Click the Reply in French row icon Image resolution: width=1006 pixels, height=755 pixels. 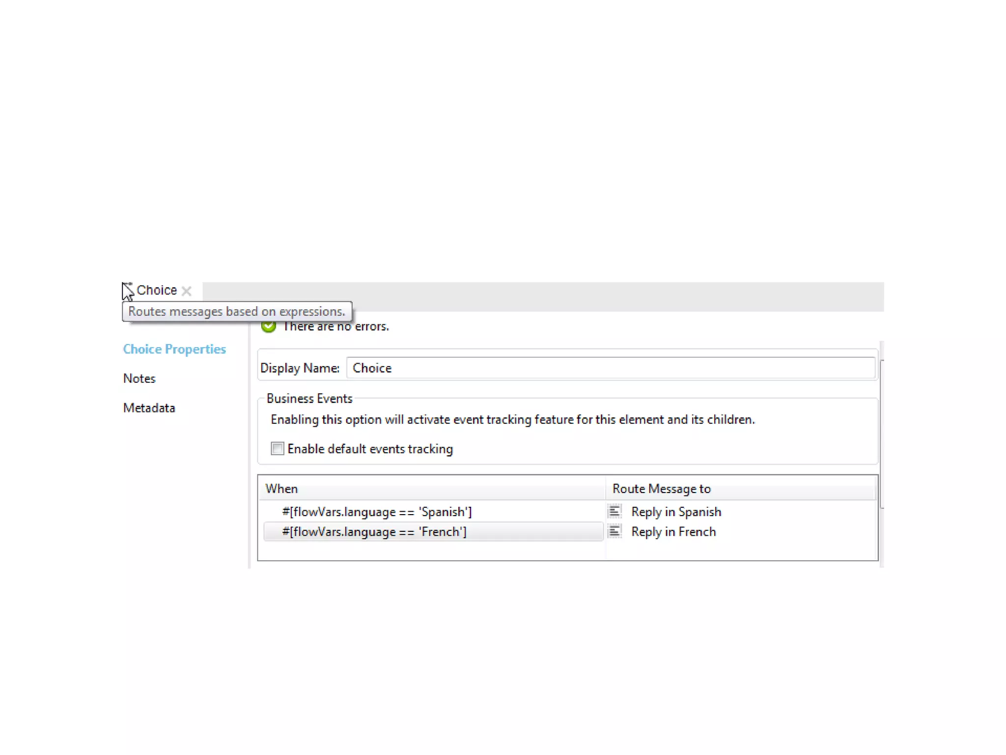615,531
